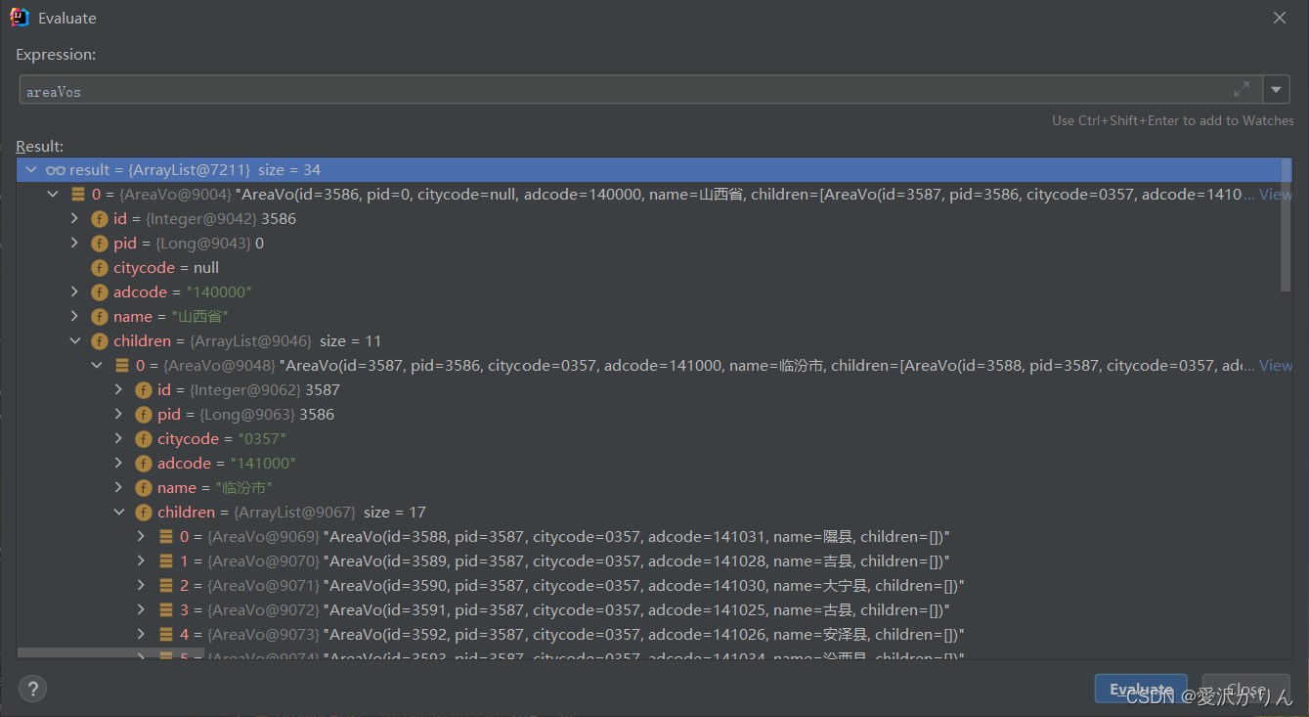Click the vertical scrollbar of the Result tree
Screen dimensions: 1309x717
point(1286,225)
